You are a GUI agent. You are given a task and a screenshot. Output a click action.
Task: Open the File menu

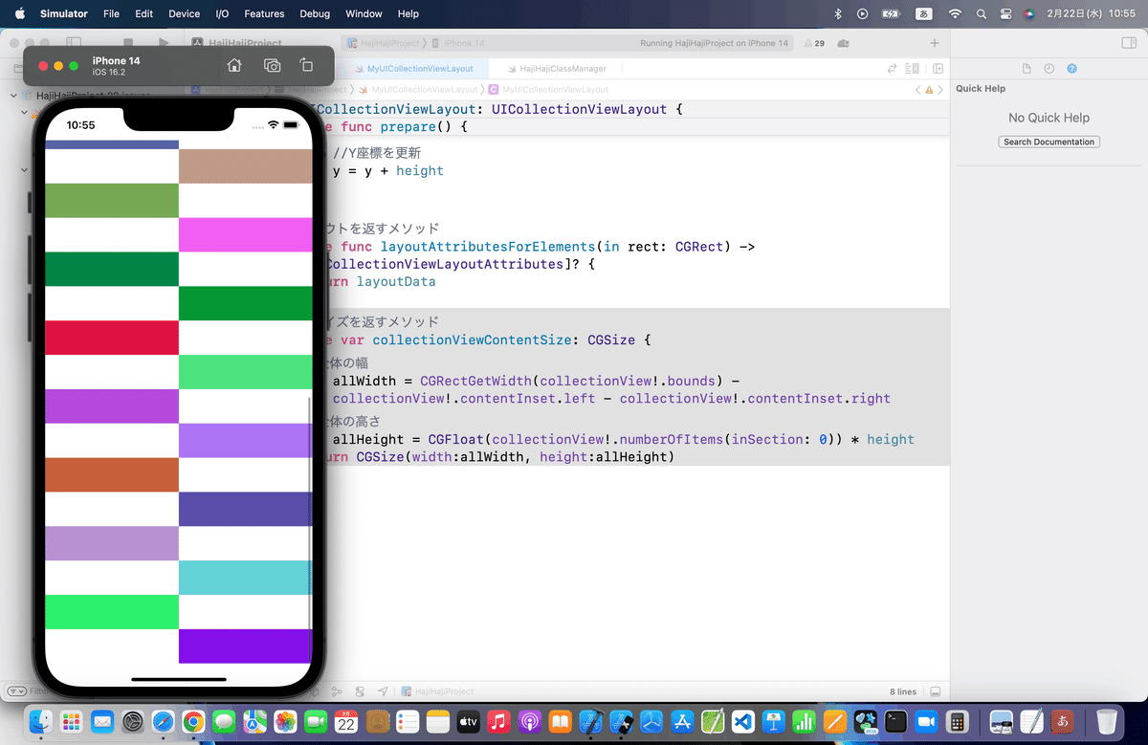click(111, 13)
